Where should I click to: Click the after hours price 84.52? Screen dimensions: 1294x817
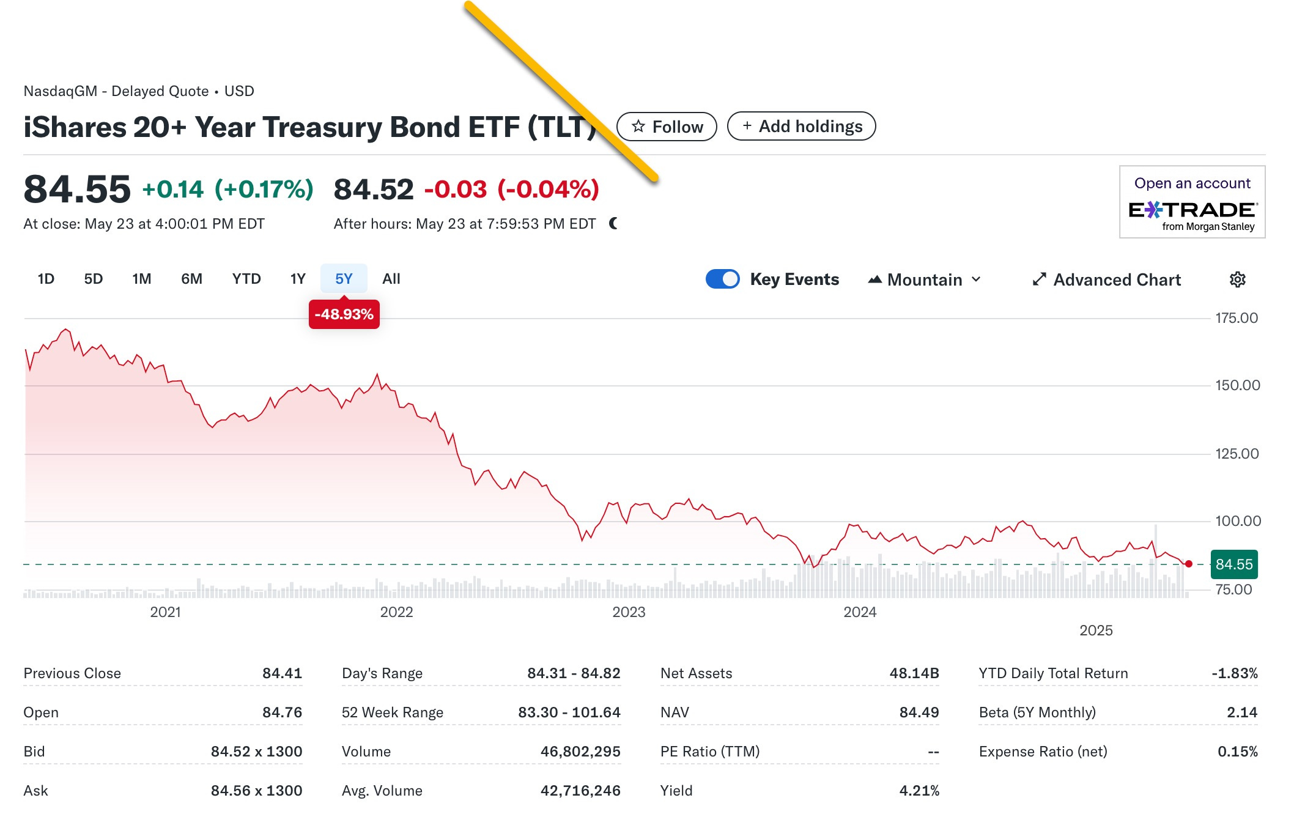374,190
